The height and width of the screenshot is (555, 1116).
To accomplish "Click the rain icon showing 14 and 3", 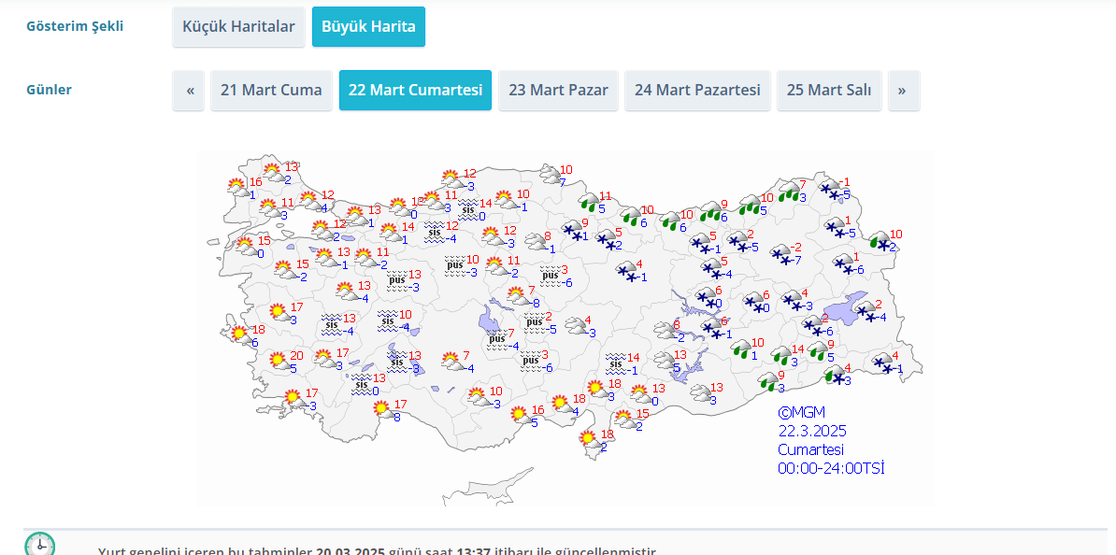I will click(x=780, y=355).
